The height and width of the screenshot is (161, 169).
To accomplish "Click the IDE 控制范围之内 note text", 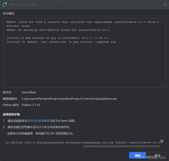I will [x=41, y=133].
